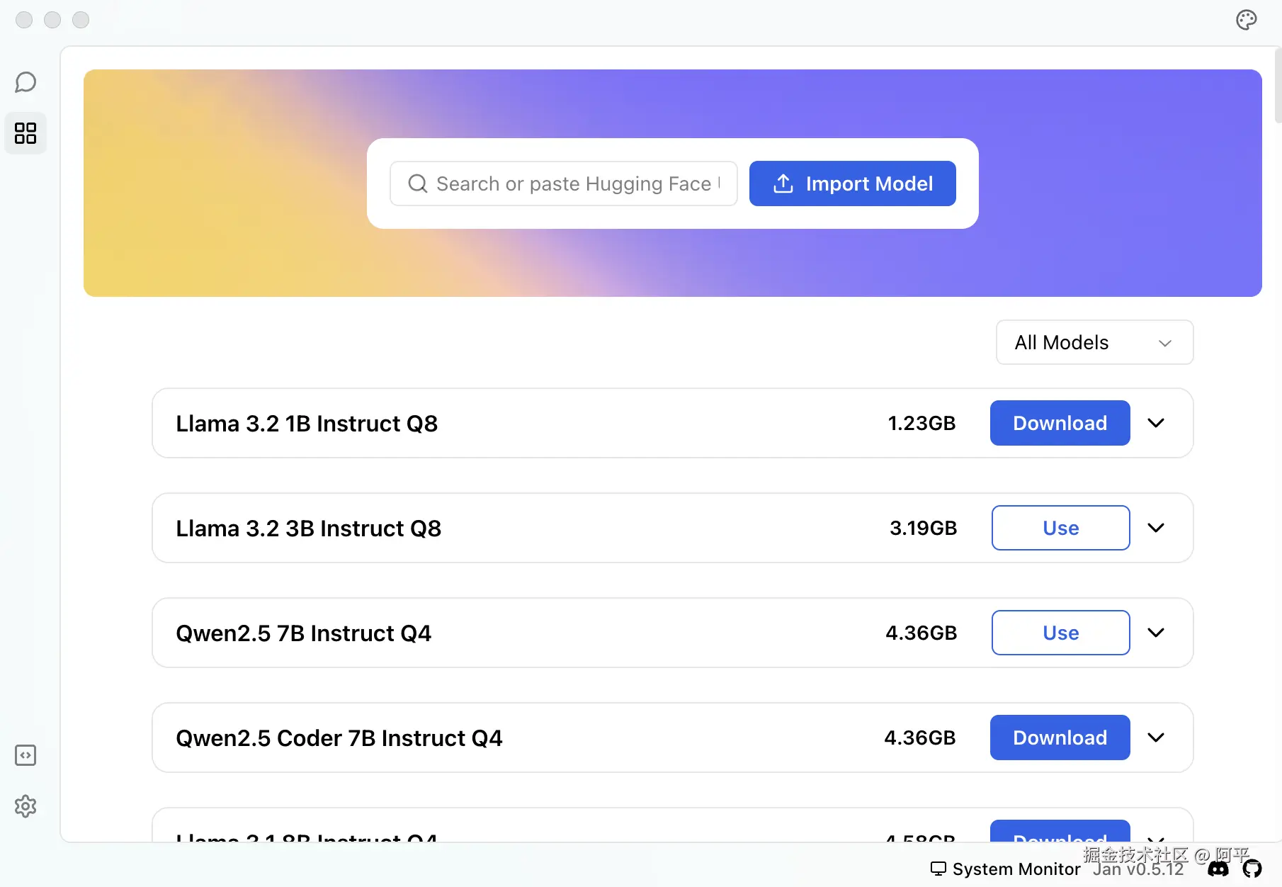
Task: Focus the Hugging Face search field
Action: [x=564, y=183]
